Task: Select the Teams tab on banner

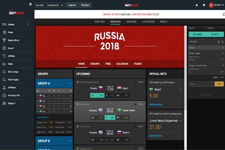Action: (x=138, y=64)
